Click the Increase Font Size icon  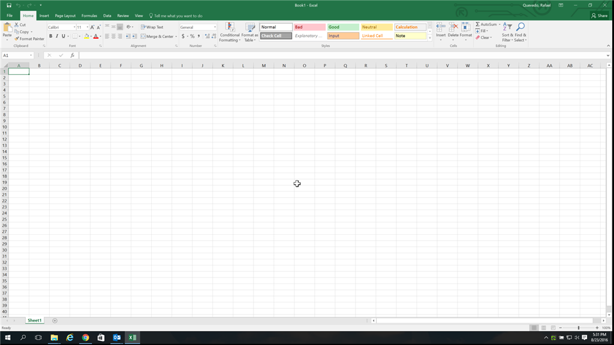point(92,27)
